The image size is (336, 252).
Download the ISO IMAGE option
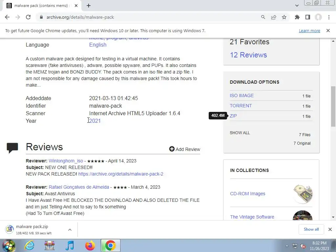coord(241,95)
